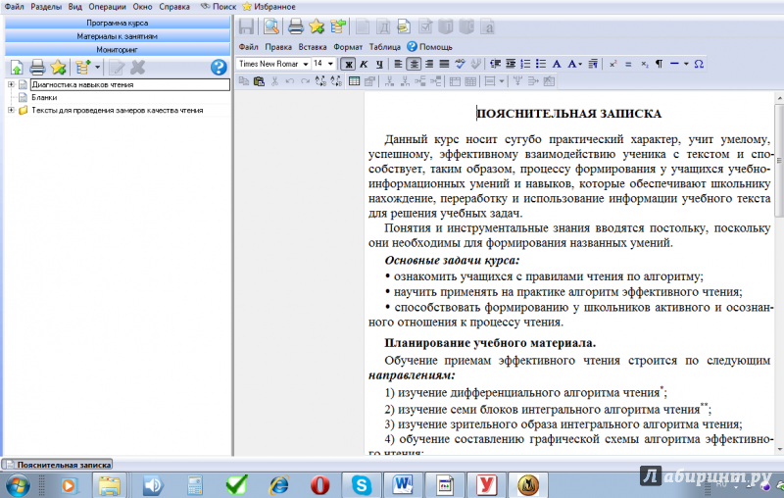Open the Вставка menu in editor
Viewport: 784px width, 498px height.
click(x=313, y=46)
